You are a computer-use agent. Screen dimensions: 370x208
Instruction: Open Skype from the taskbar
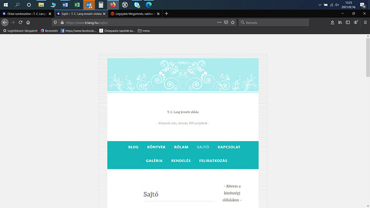[137, 5]
